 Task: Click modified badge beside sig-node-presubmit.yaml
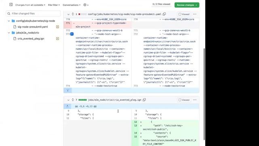(57, 27)
